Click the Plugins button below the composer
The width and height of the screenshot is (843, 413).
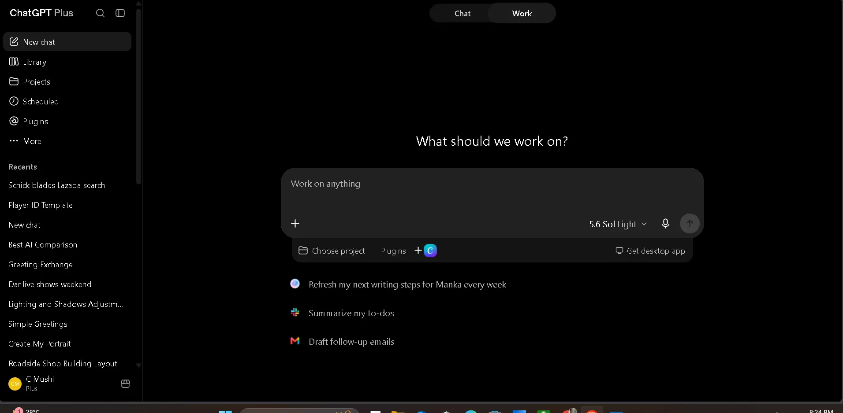(x=393, y=251)
